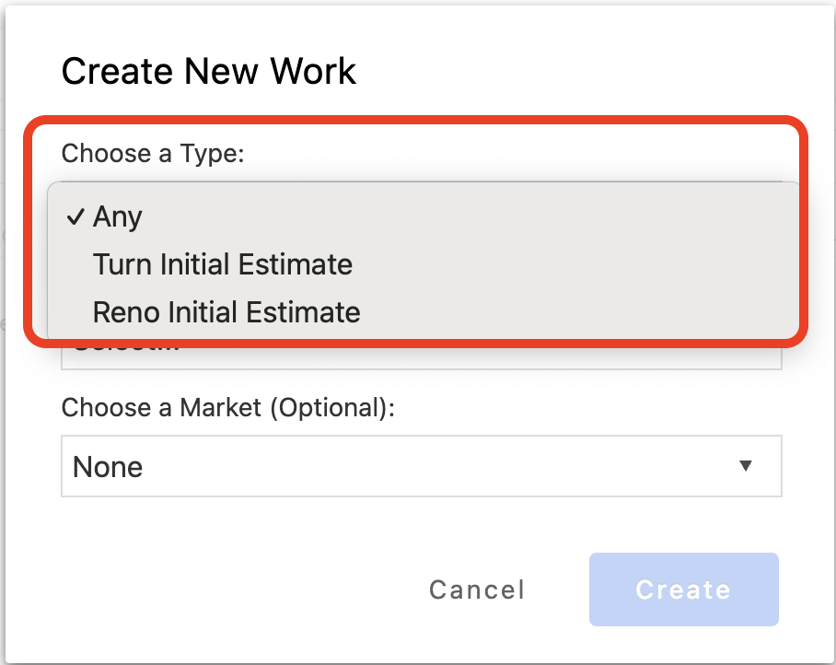Select the "Any" type option

pos(118,217)
